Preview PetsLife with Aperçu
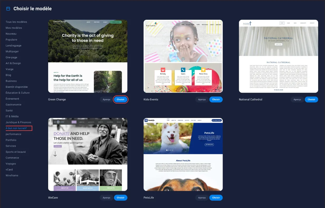The height and width of the screenshot is (208, 325). 202,198
